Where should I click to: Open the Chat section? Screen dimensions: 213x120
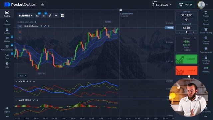[x=7, y=56]
